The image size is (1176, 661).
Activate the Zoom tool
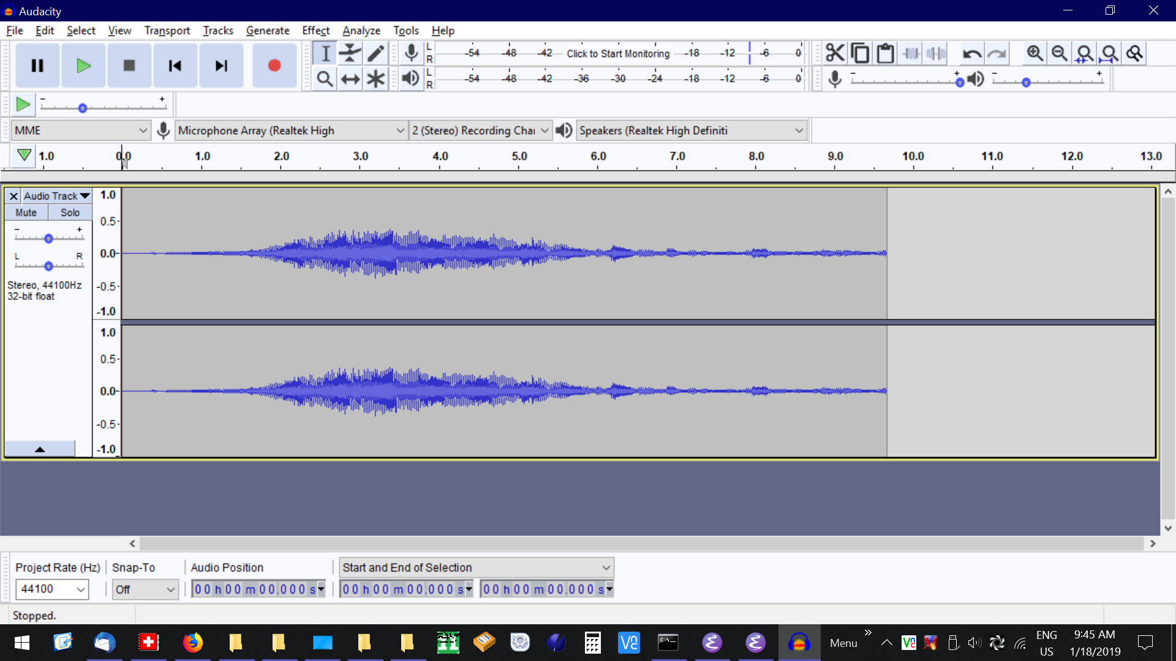(325, 78)
